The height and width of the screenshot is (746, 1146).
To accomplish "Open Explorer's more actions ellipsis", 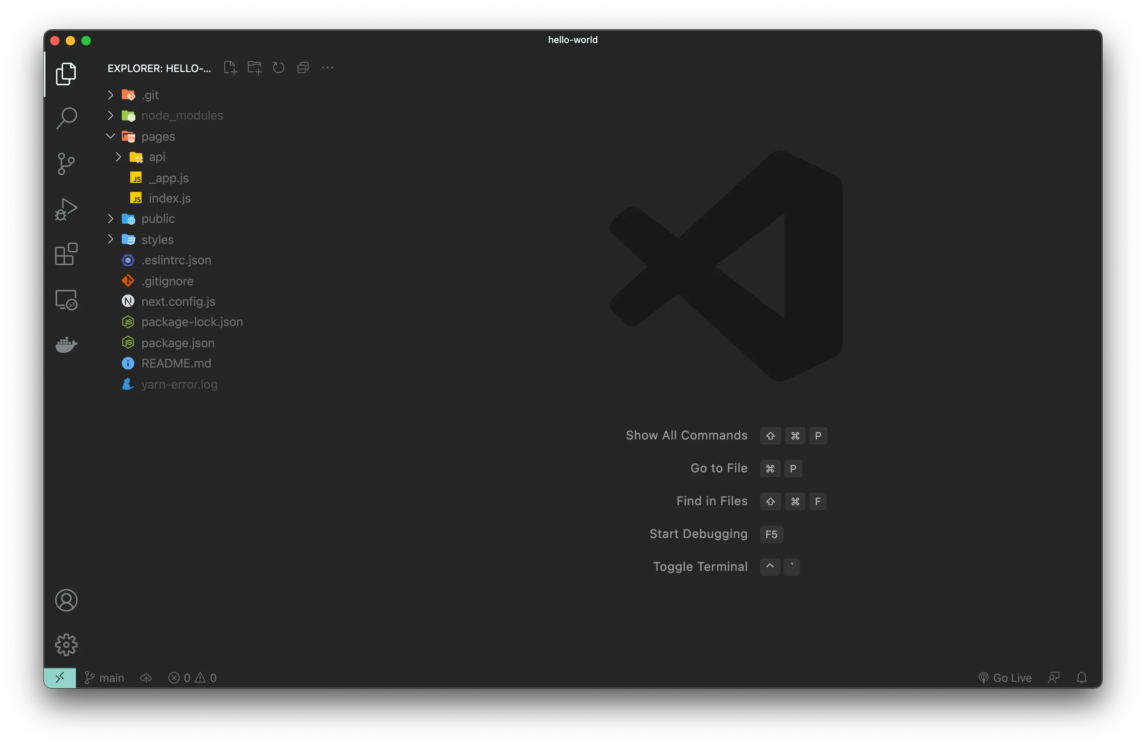I will 328,68.
